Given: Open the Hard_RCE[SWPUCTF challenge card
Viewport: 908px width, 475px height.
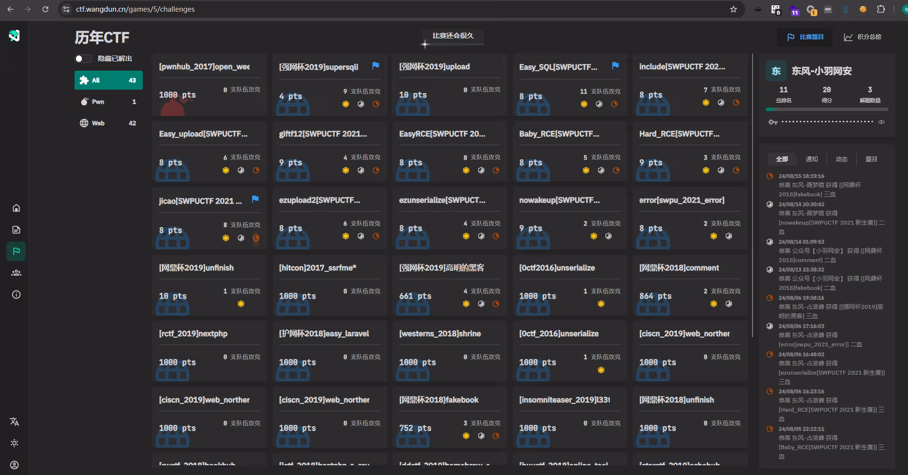Looking at the screenshot, I should [x=690, y=151].
